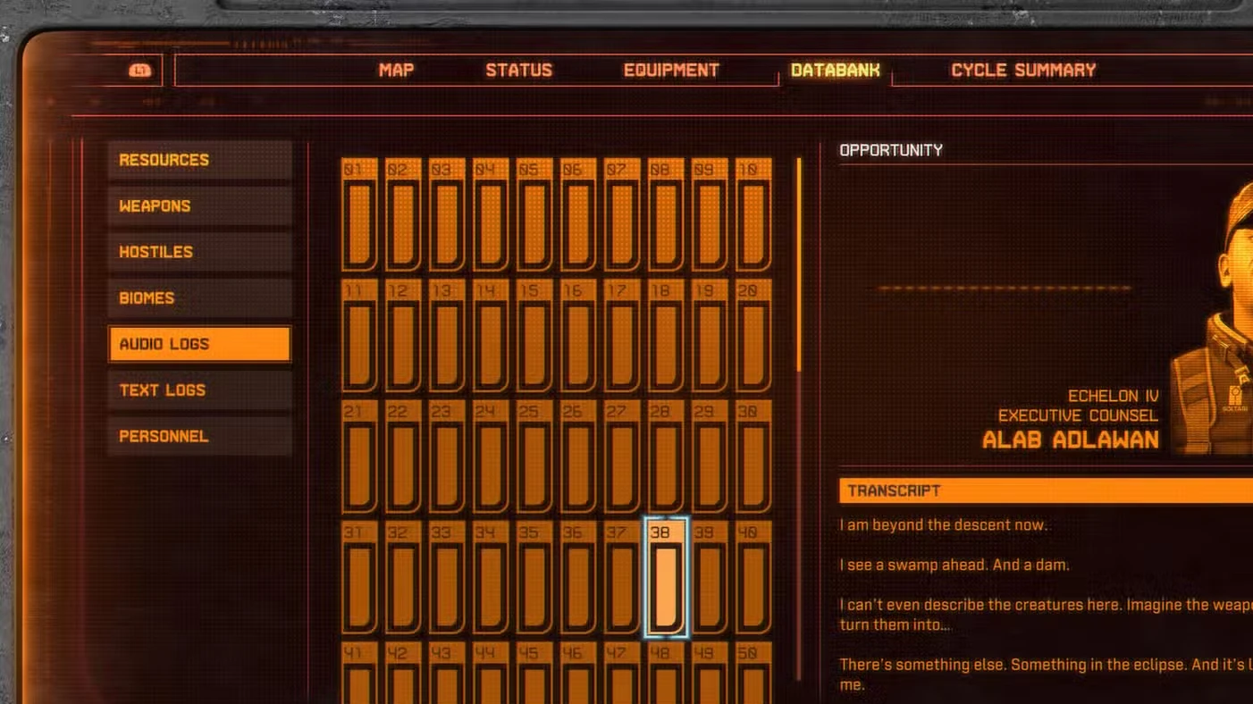The image size is (1253, 704).
Task: Select audio log 24
Action: [491, 457]
